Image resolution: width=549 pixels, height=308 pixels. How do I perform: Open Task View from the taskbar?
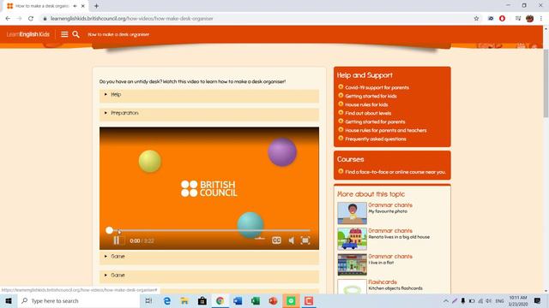click(148, 300)
